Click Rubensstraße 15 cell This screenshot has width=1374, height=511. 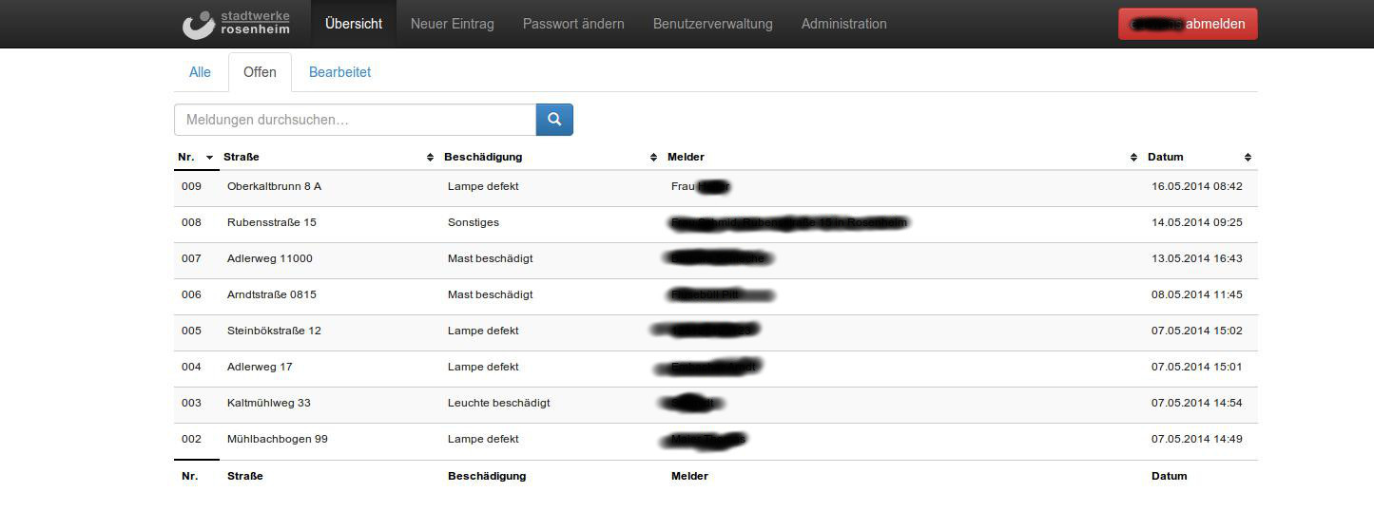point(272,222)
